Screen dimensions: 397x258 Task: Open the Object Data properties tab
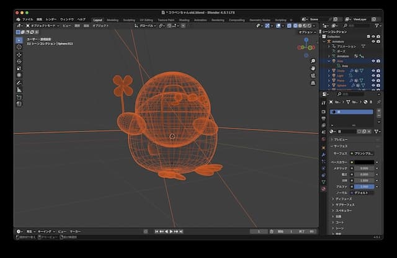(324, 182)
